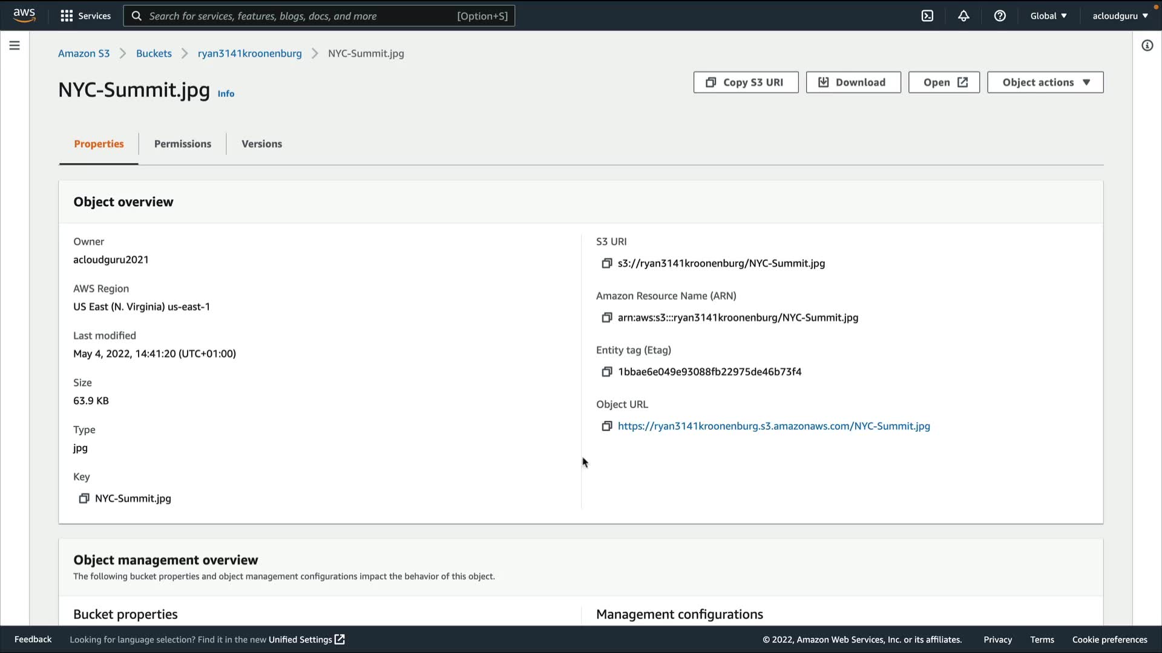Click the Download button

click(853, 82)
